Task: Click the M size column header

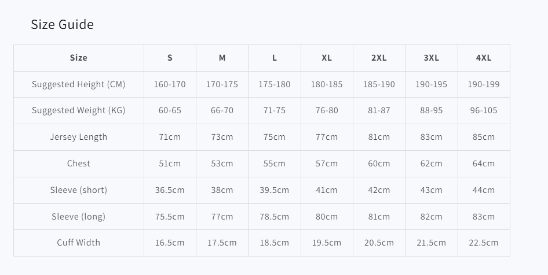Action: [222, 58]
